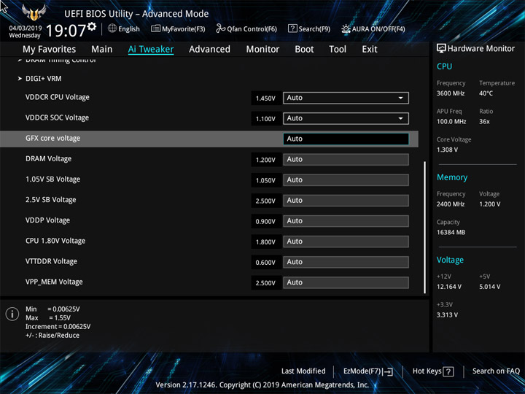
Task: Change language via English label
Action: 129,28
